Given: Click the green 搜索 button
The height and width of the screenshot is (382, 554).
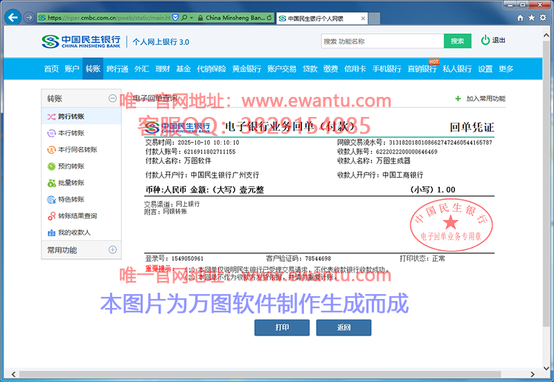Looking at the screenshot, I should 457,41.
